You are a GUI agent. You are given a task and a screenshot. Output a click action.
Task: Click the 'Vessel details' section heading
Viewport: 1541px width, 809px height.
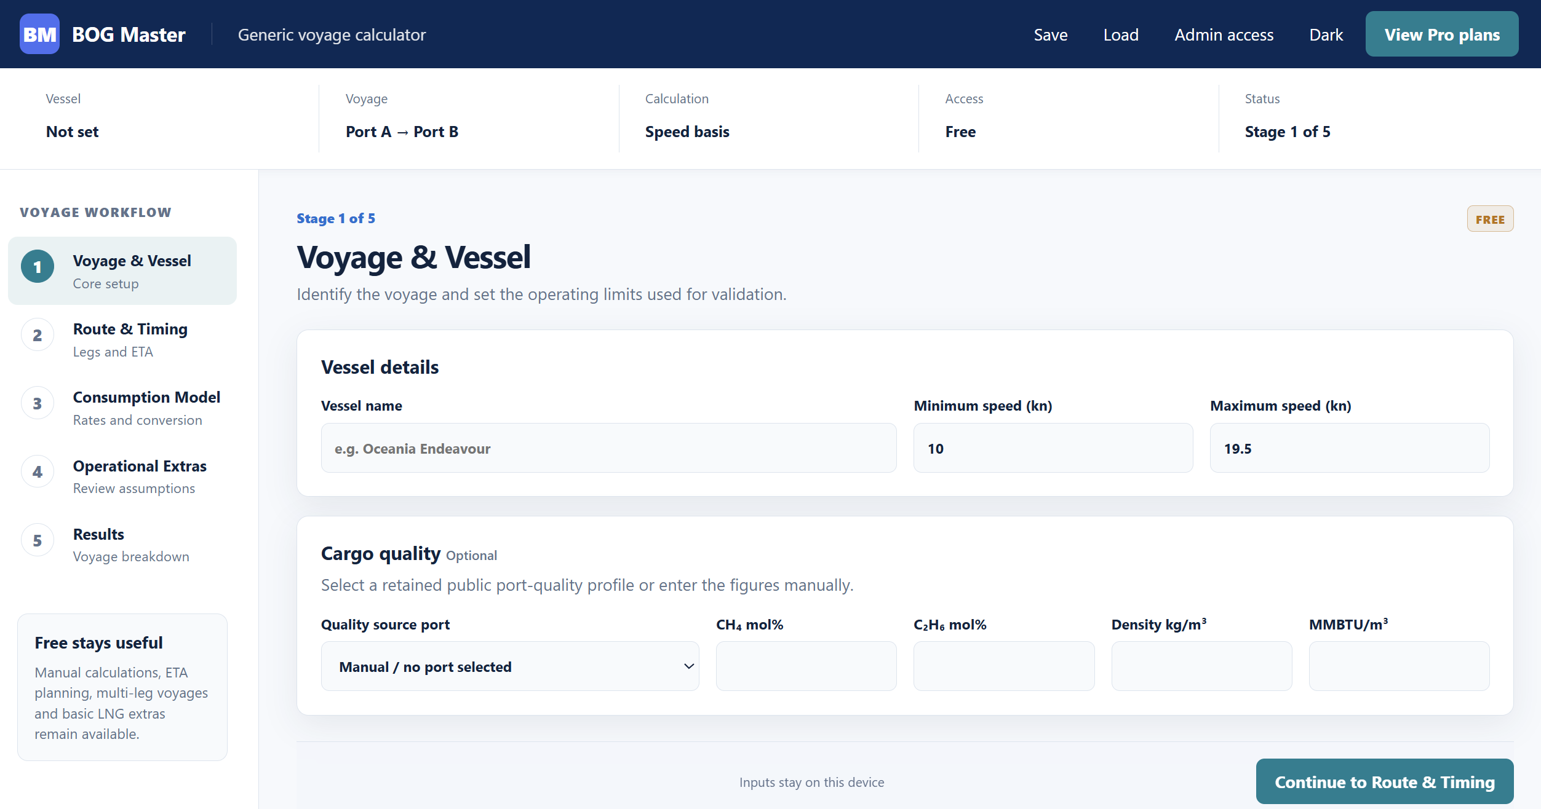tap(380, 367)
